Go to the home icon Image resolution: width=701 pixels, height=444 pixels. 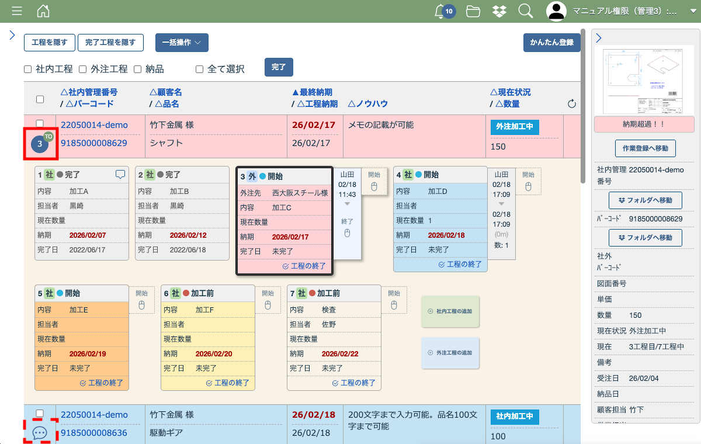[x=43, y=11]
